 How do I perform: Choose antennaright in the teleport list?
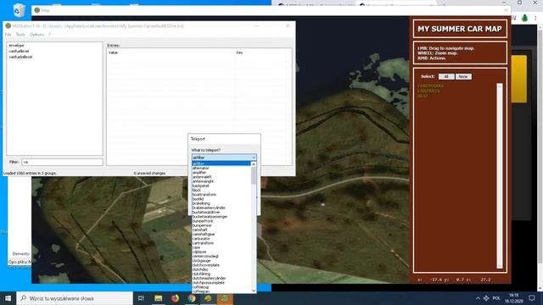pyautogui.click(x=221, y=181)
